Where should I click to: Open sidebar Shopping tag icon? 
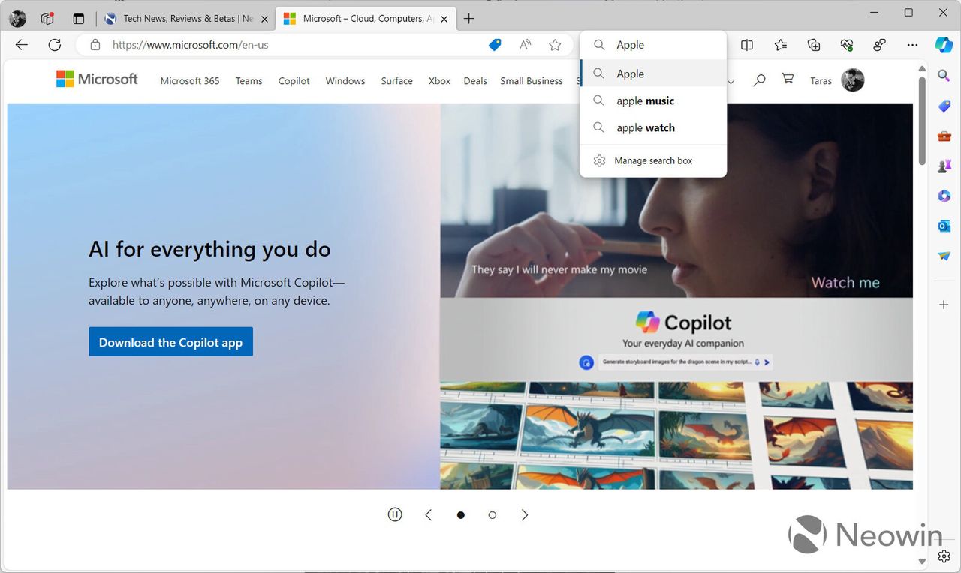coord(944,106)
